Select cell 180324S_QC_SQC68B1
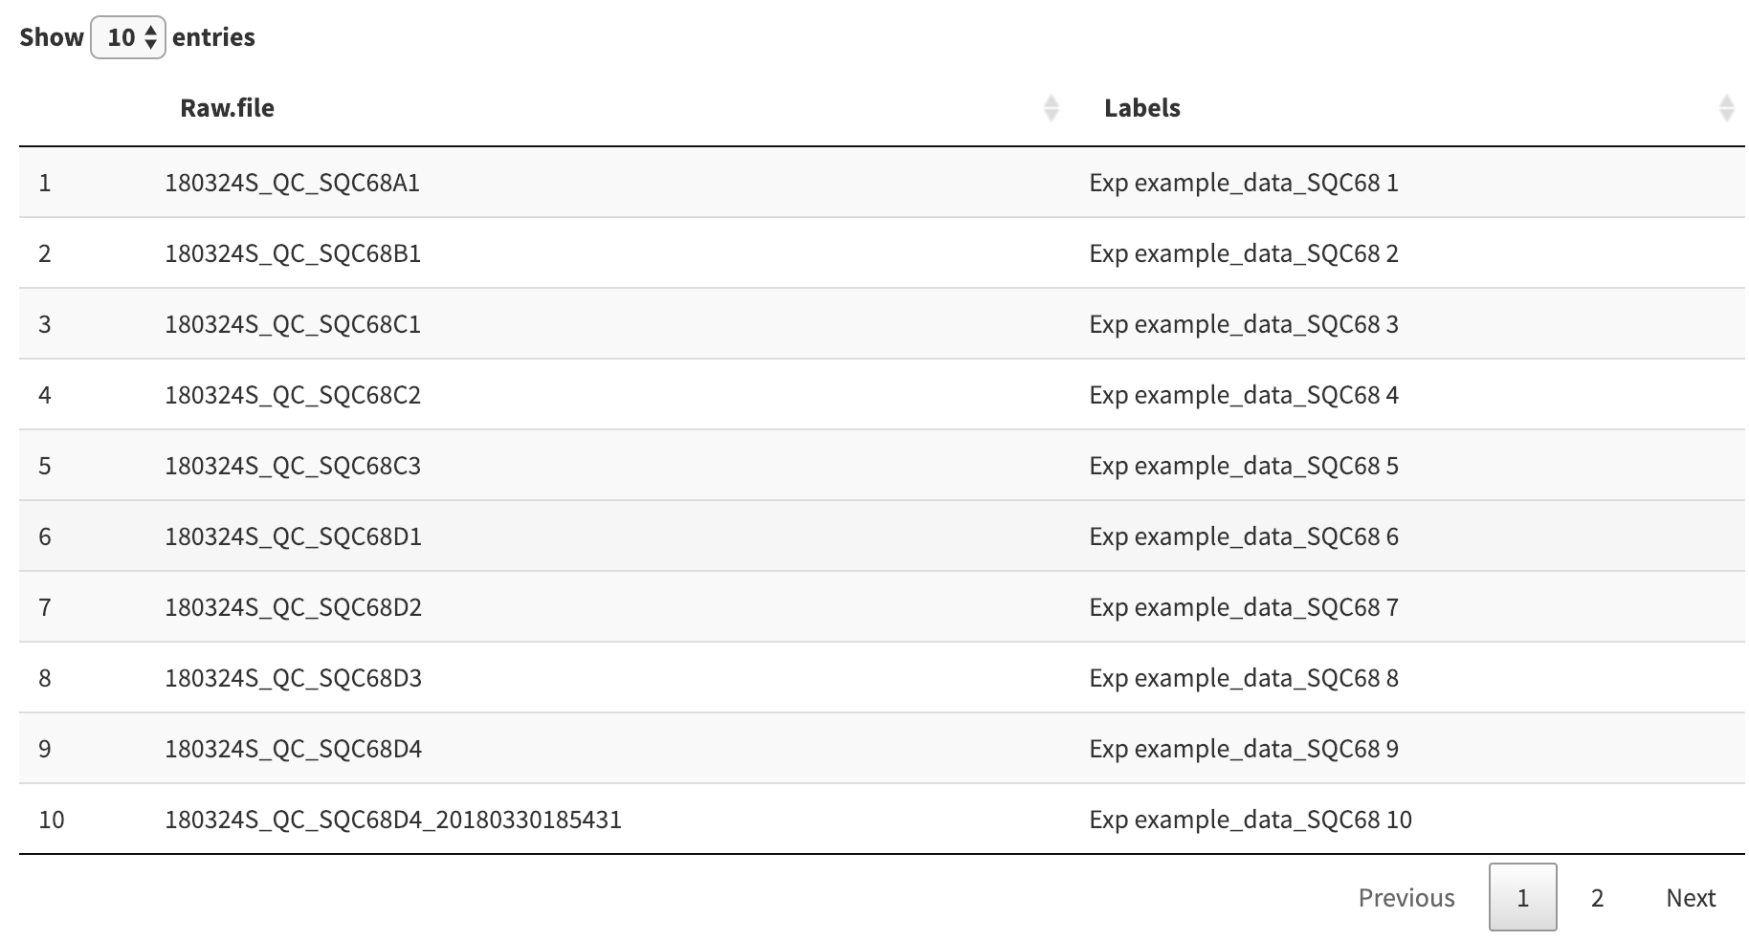Viewport: 1749px width, 941px height. click(293, 253)
